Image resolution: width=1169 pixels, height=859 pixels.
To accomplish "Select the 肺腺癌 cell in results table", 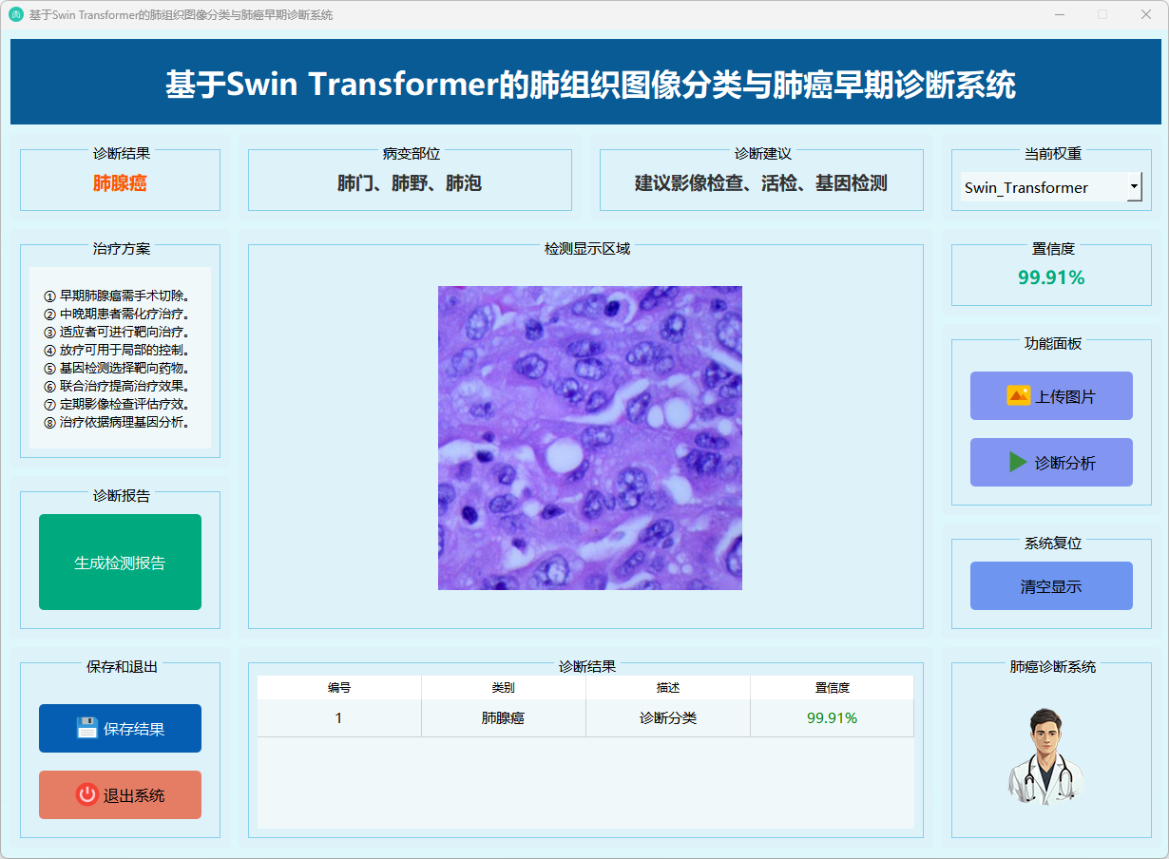I will [x=504, y=718].
